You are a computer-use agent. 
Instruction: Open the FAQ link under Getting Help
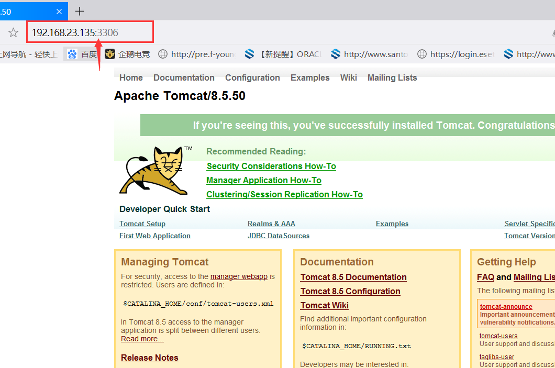point(485,277)
